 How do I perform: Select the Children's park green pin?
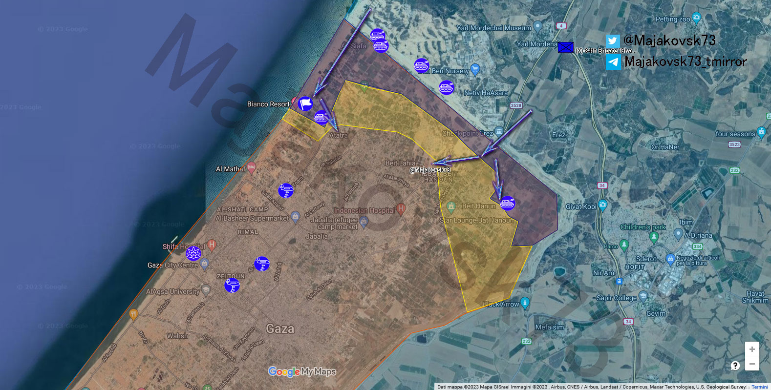click(654, 237)
